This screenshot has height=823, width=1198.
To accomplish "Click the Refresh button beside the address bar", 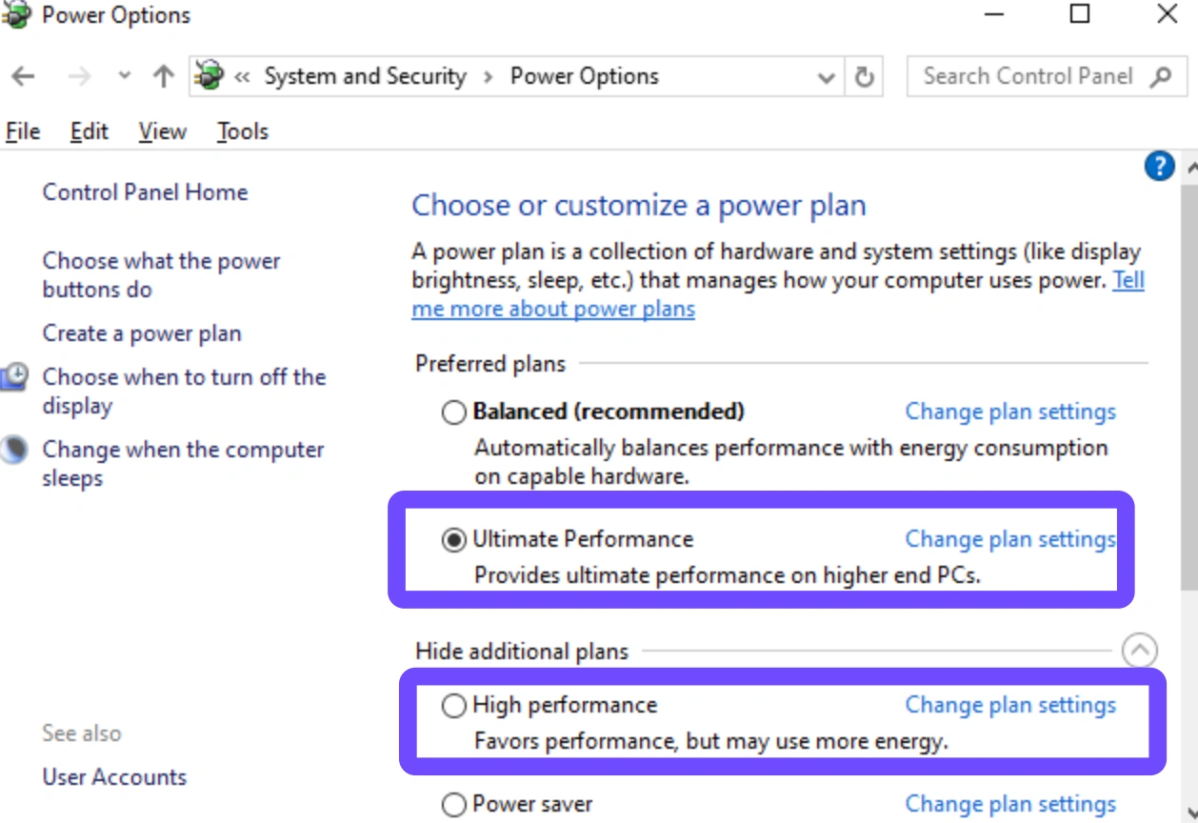I will tap(865, 77).
